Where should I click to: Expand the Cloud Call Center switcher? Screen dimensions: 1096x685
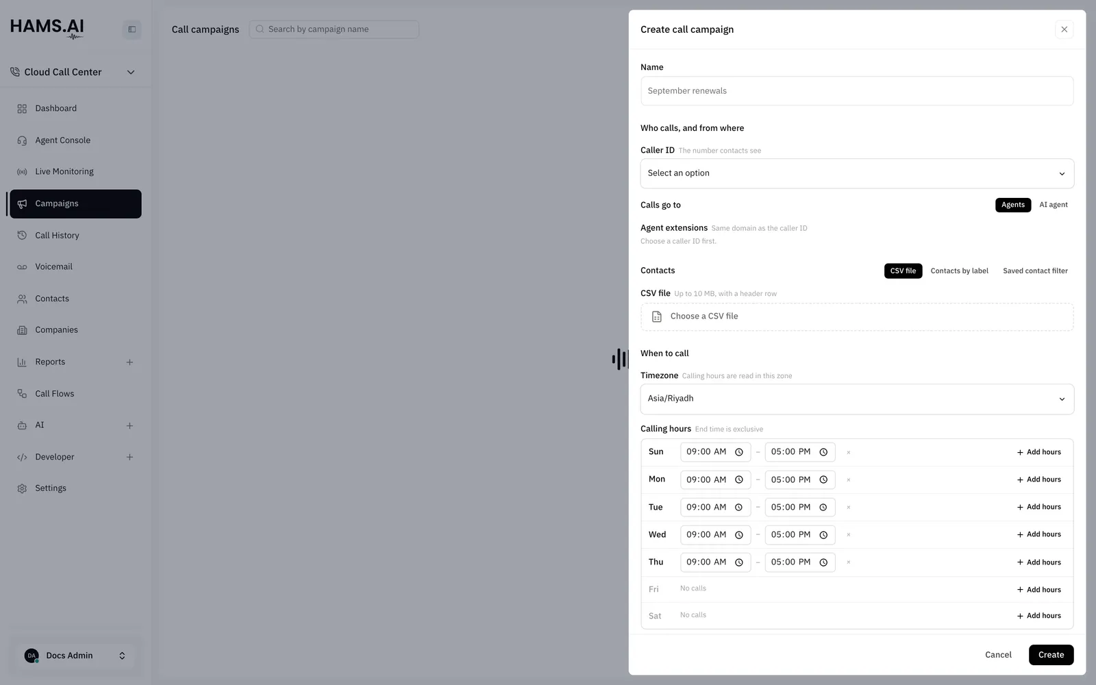click(72, 72)
